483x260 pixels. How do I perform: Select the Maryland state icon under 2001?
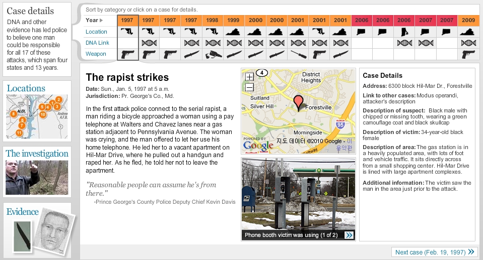[318, 31]
